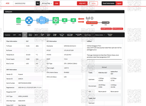This screenshot has width=146, height=106.
Task: Click the PORT value 7/3/4
Action: coord(66,59)
